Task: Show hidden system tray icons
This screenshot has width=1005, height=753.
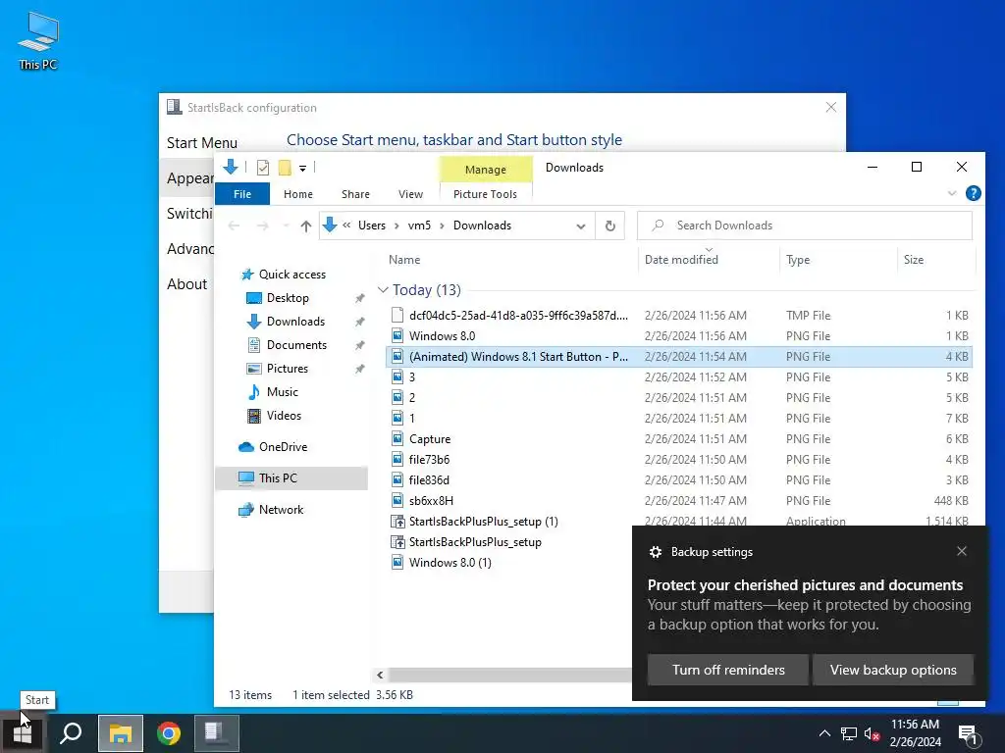Action: [824, 733]
